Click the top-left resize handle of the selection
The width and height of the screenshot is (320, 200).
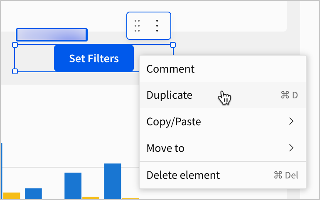[15, 45]
